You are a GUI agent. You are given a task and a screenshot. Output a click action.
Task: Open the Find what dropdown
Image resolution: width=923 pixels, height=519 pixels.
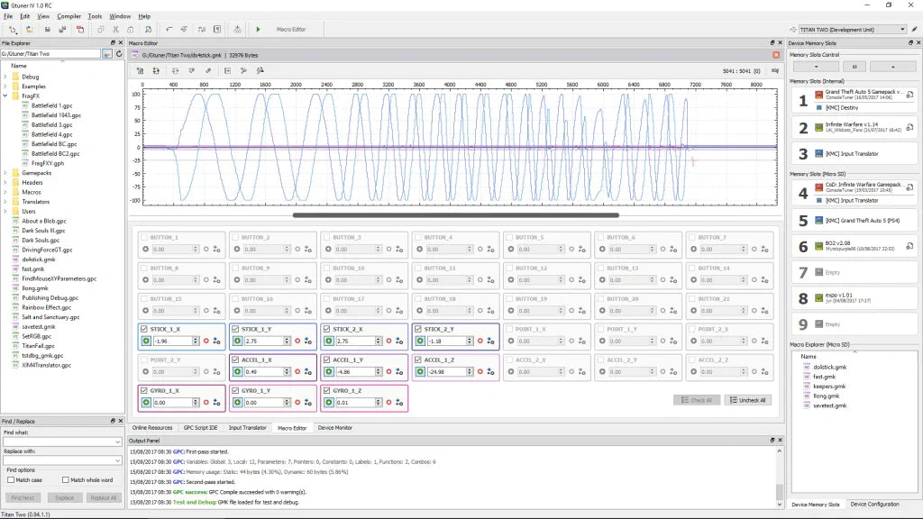[117, 442]
